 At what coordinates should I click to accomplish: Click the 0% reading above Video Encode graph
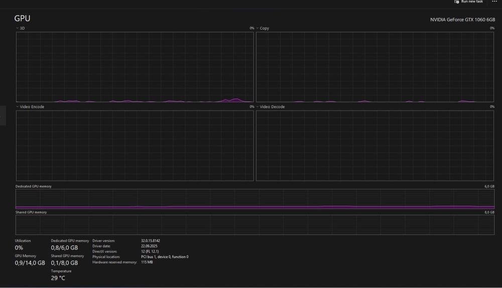pos(252,107)
